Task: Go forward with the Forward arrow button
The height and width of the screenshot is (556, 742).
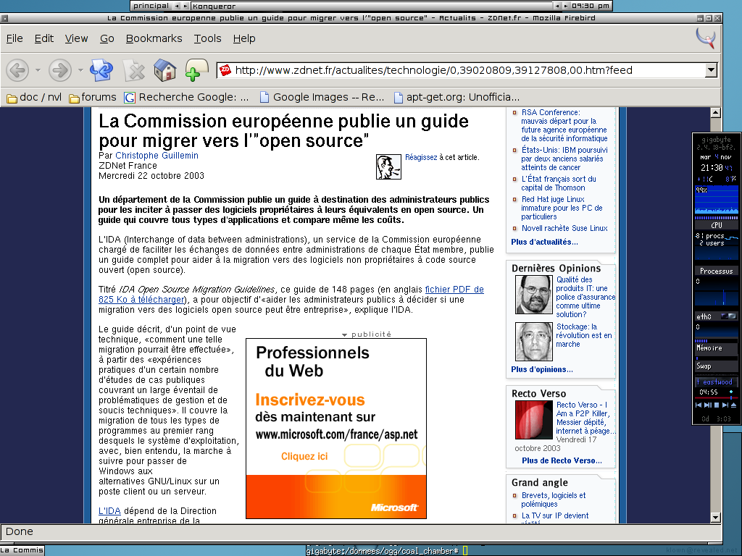Action: click(60, 70)
